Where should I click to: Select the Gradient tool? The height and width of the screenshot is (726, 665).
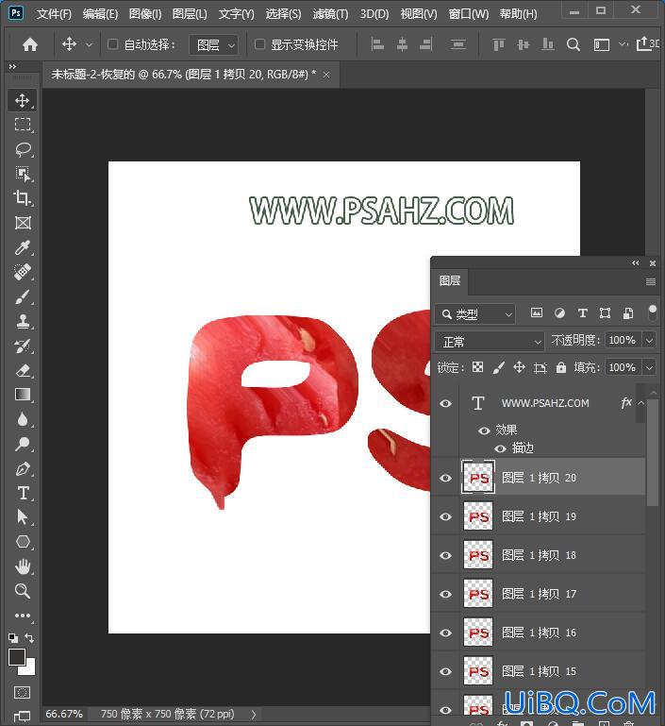point(23,395)
